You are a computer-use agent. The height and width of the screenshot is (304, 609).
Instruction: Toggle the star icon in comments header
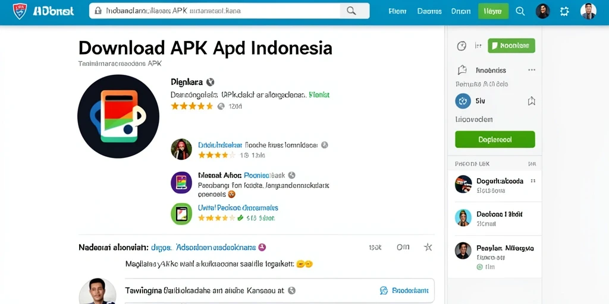click(x=428, y=247)
